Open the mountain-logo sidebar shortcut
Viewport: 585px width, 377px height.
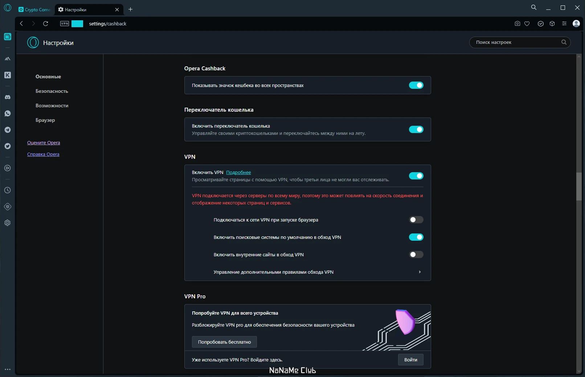[8, 58]
